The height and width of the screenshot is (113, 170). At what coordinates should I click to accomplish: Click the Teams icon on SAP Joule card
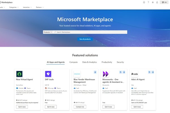coord(55,88)
